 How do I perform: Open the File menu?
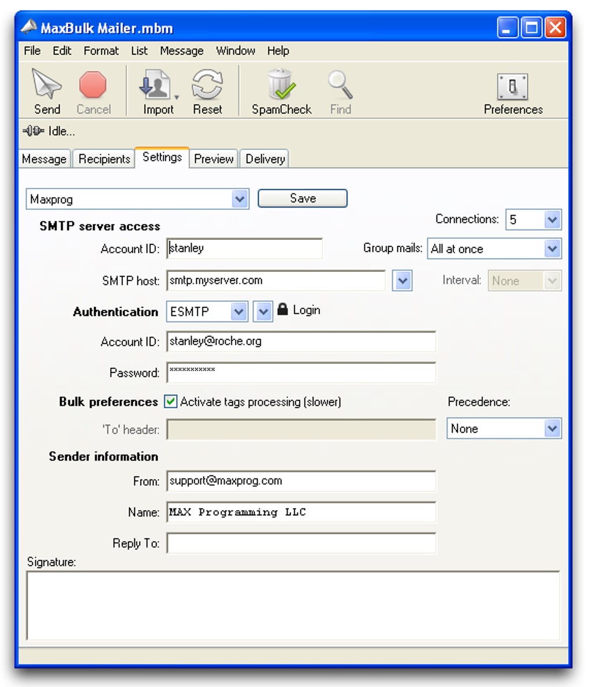point(32,51)
